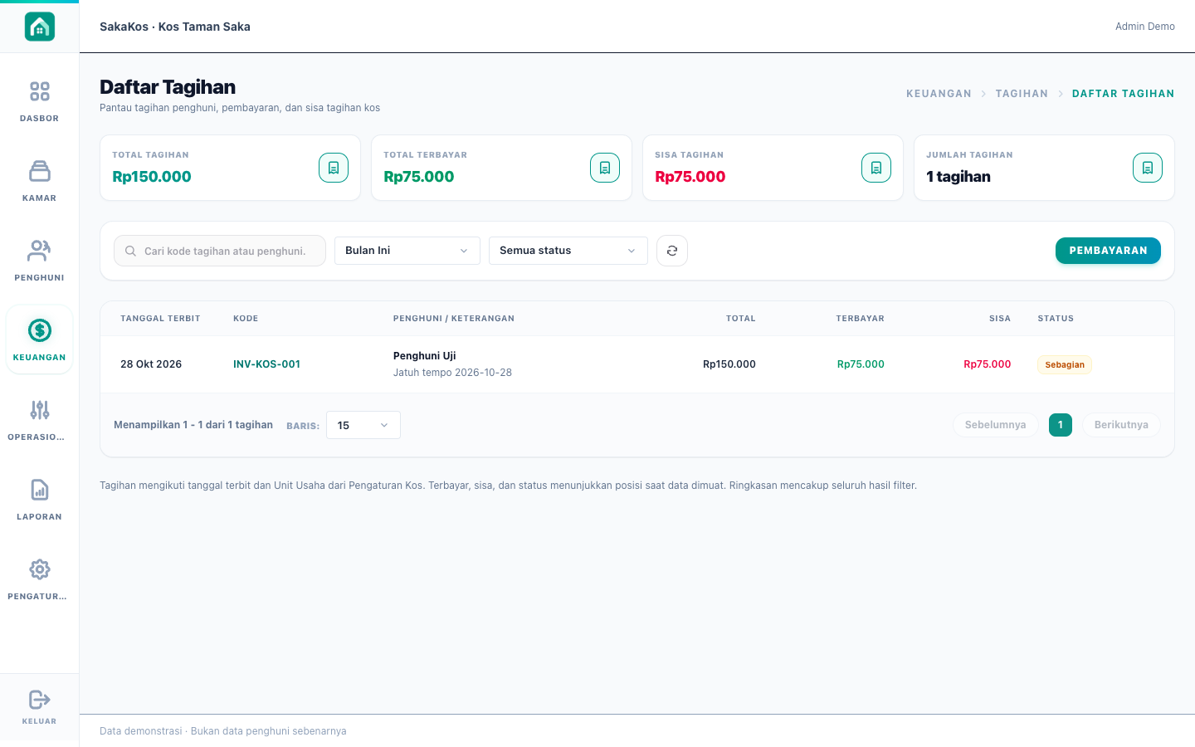Open the Semua status filter dropdown
This screenshot has height=747, width=1195.
pyautogui.click(x=568, y=251)
